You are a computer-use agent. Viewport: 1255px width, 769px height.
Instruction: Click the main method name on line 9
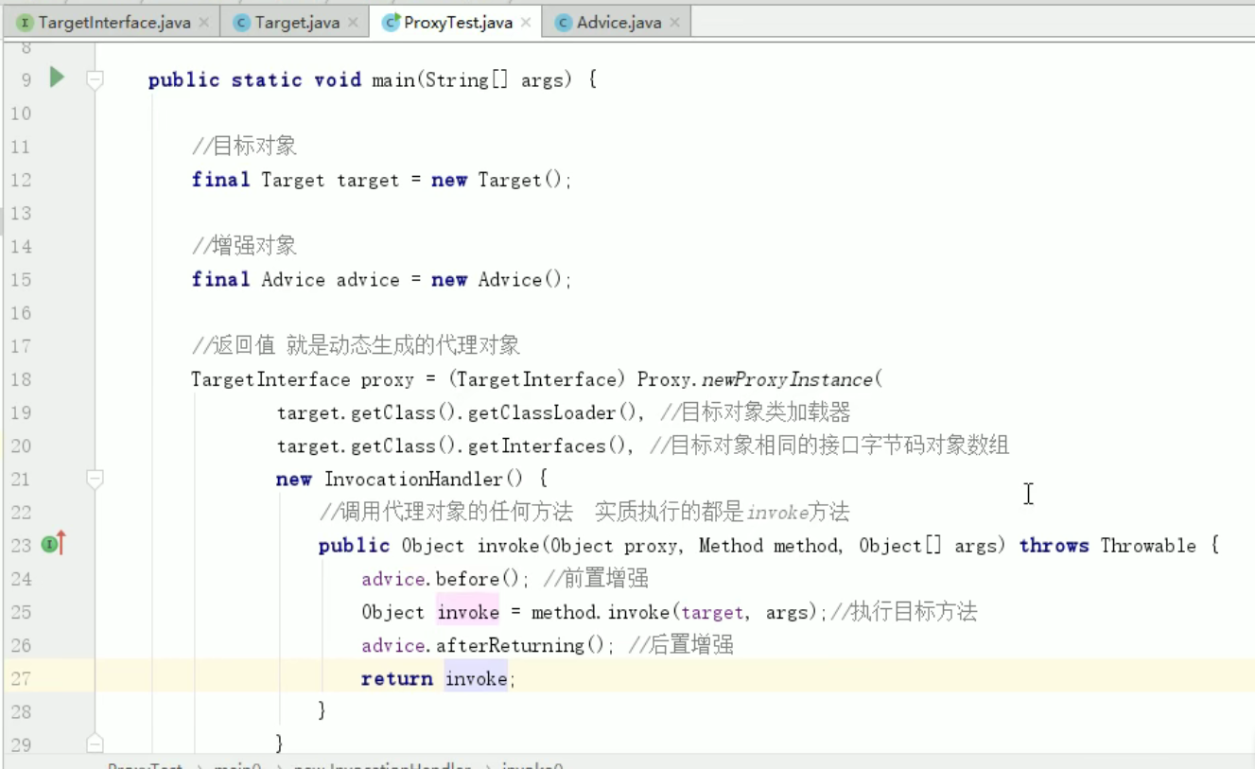pos(392,79)
